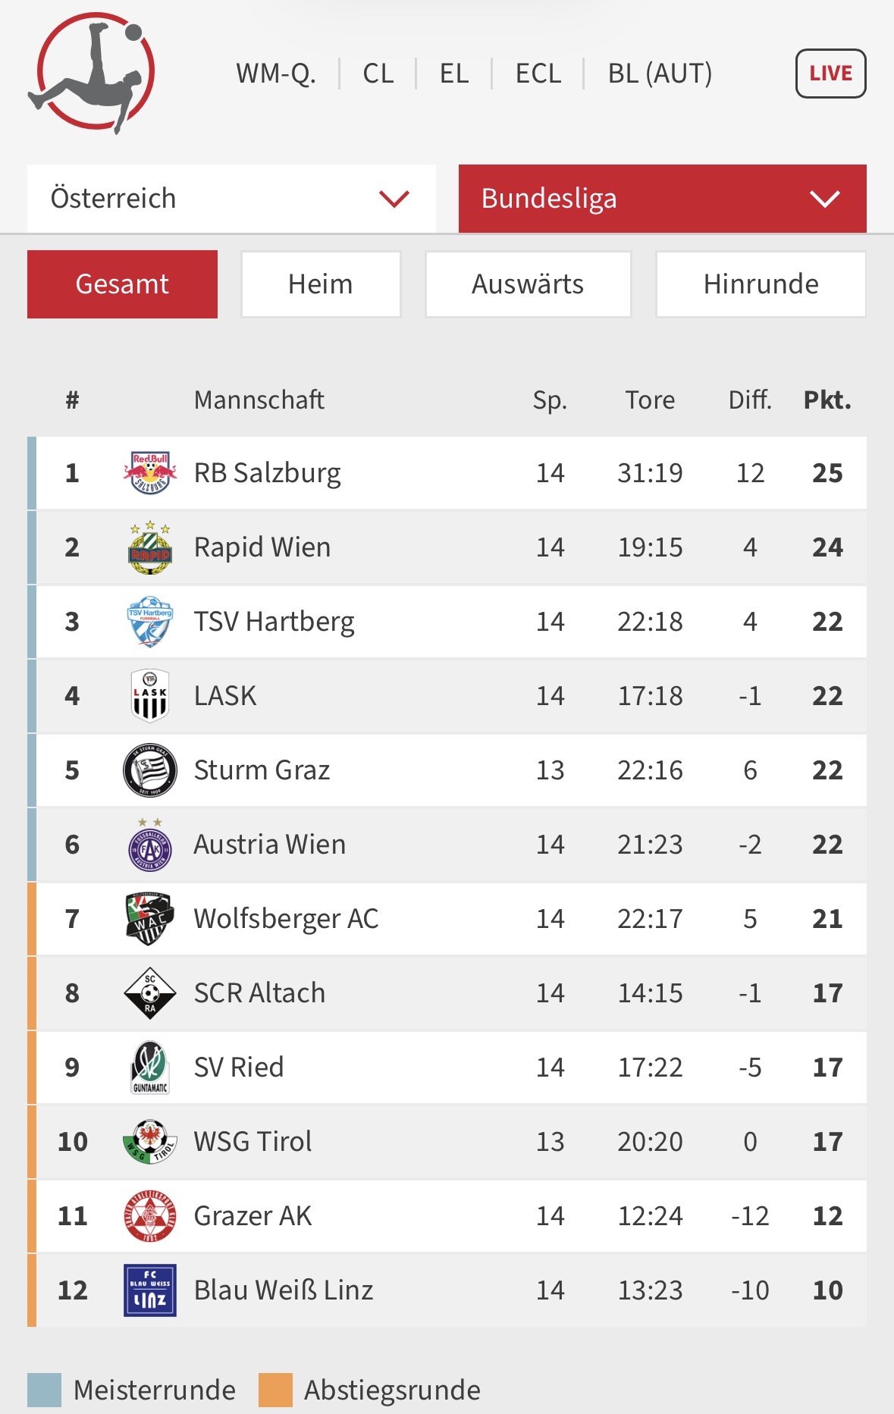Image resolution: width=894 pixels, height=1414 pixels.
Task: Click the RB Salzburg club crest
Action: tap(150, 473)
